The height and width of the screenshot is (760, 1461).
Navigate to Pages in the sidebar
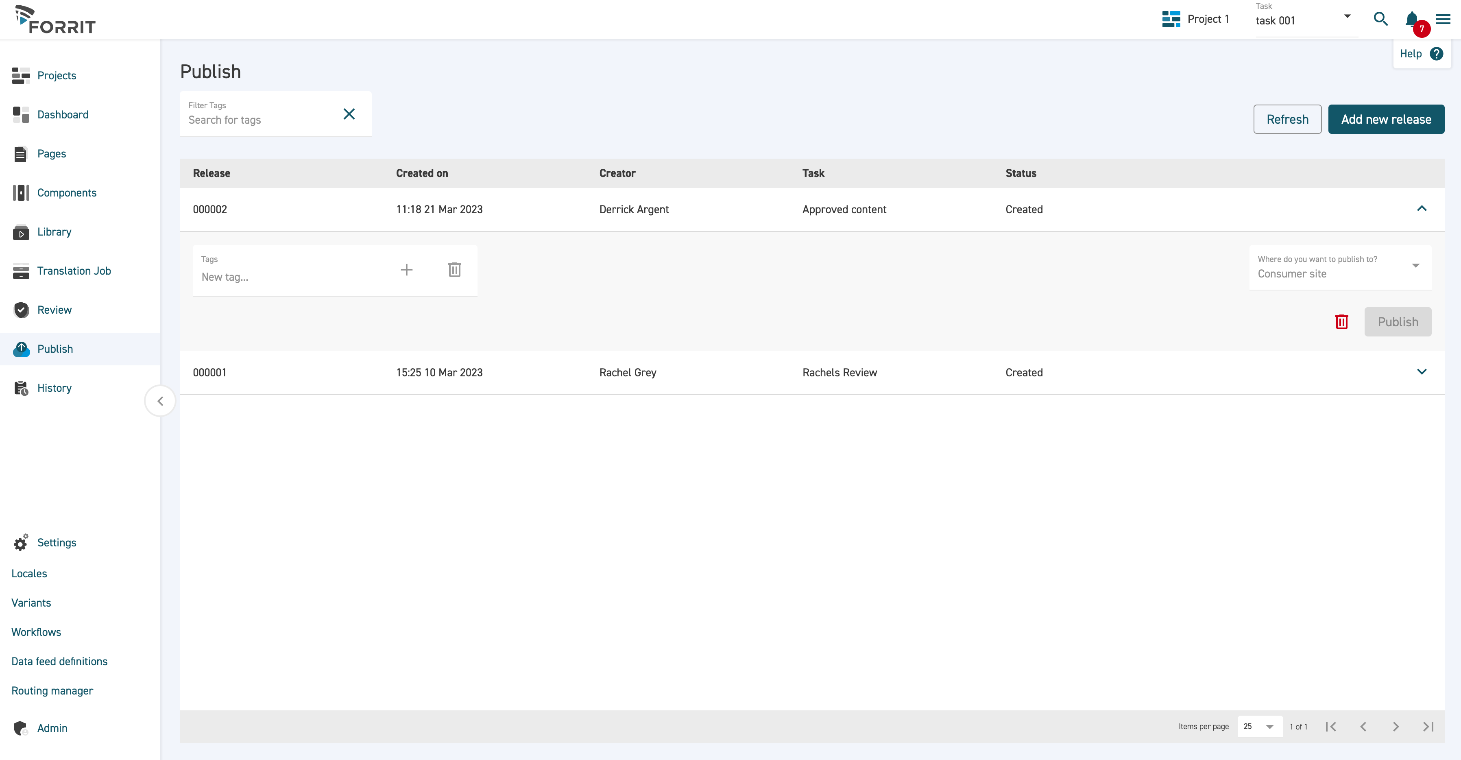(52, 154)
